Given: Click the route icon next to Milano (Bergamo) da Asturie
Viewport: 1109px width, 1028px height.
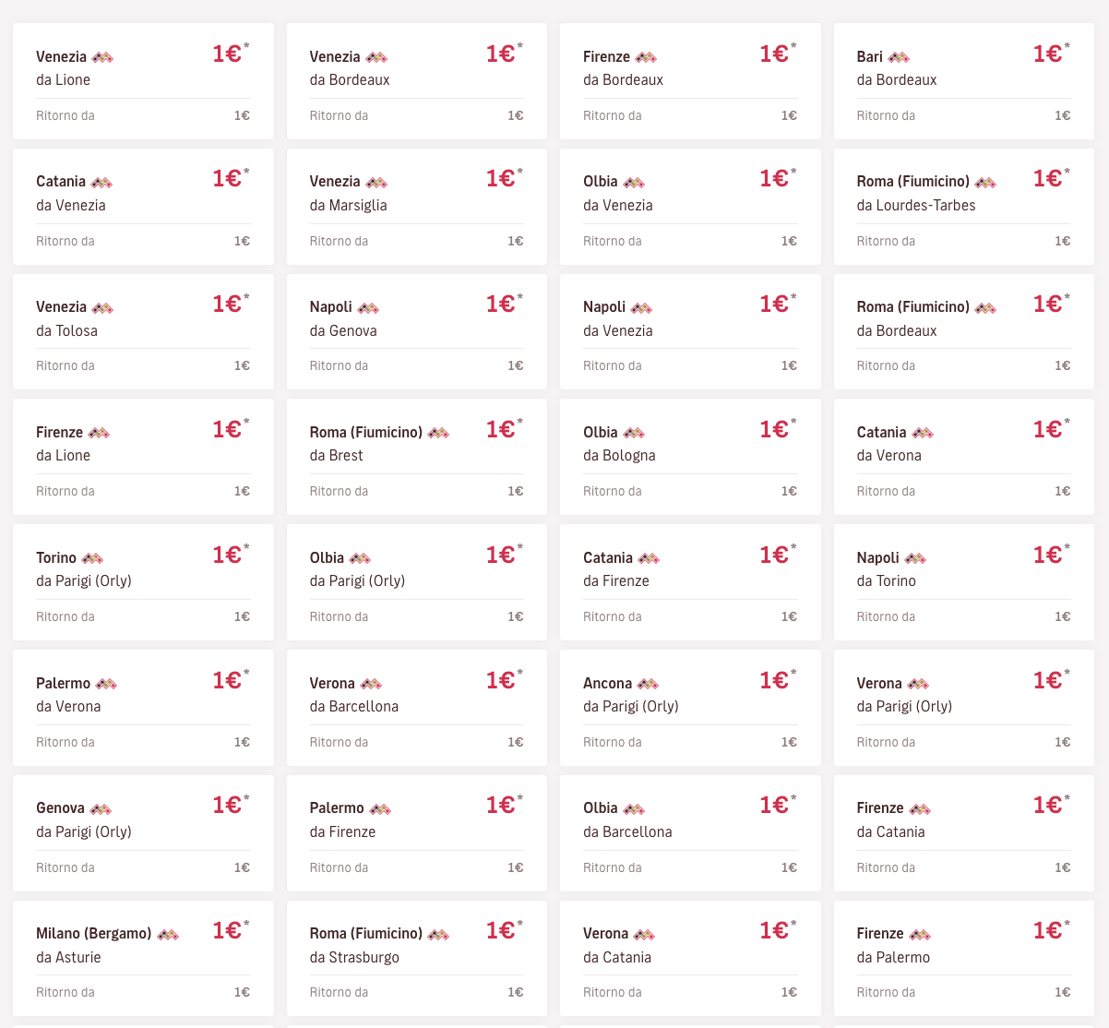Looking at the screenshot, I should tap(167, 933).
